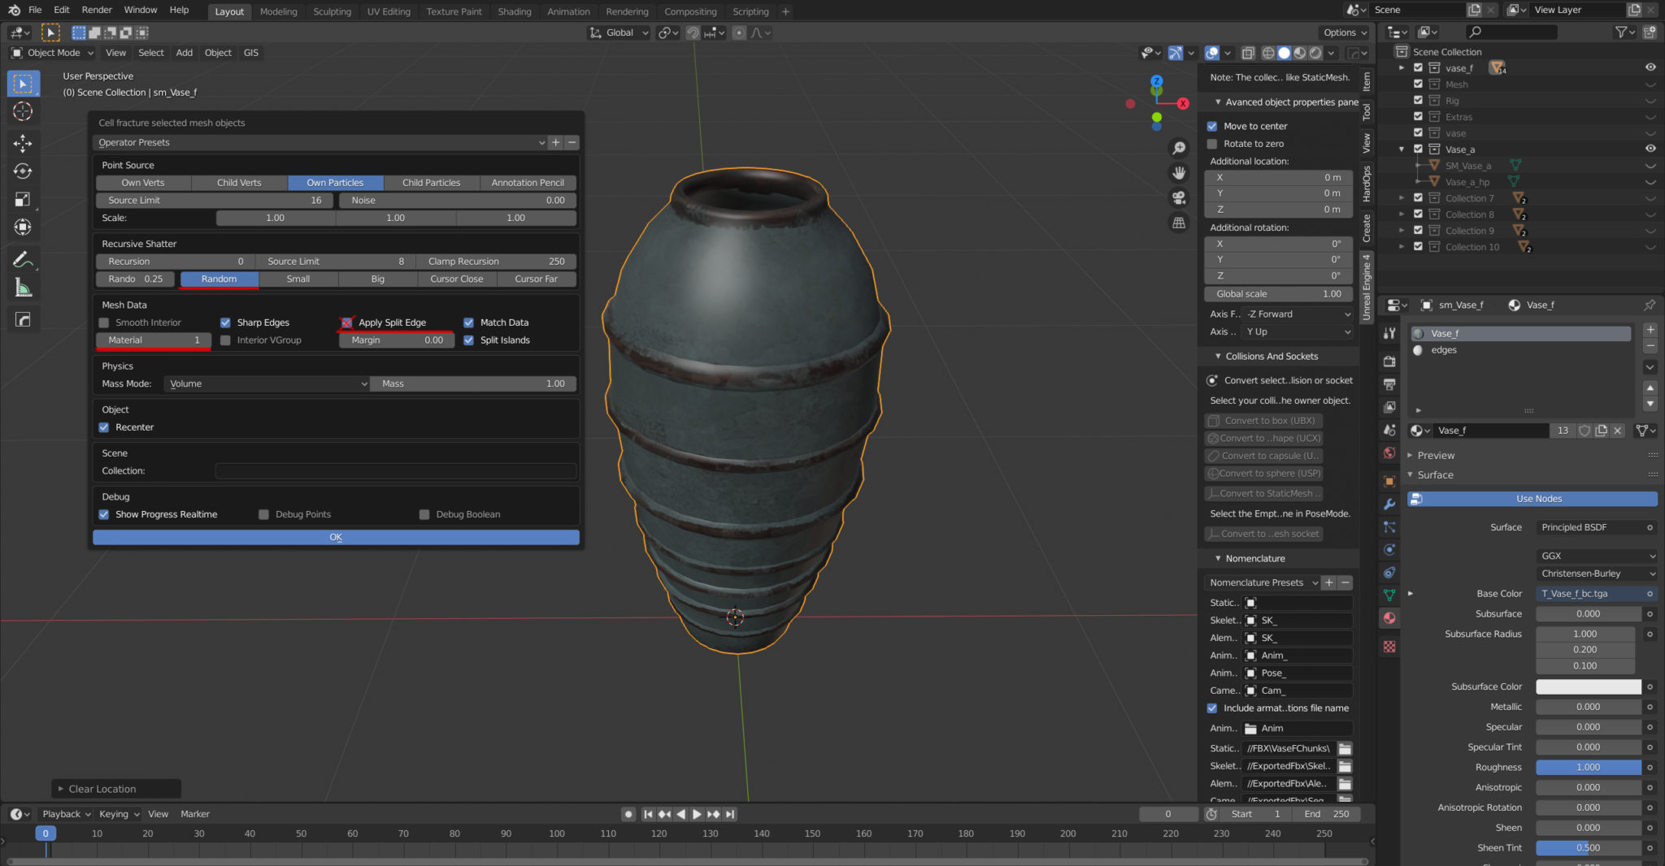The height and width of the screenshot is (866, 1665).
Task: Select the Move tool in the toolbar
Action: (x=23, y=143)
